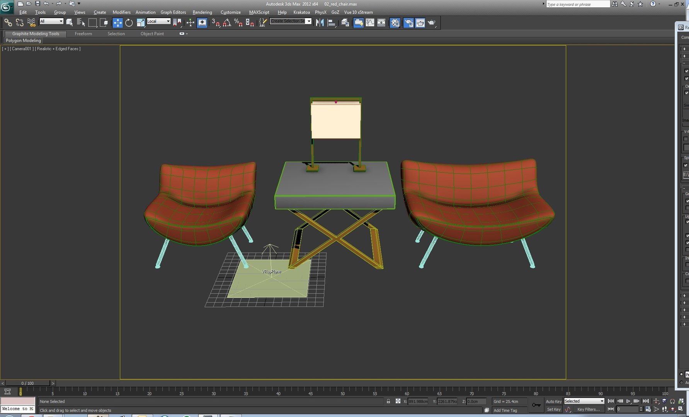Select the Bind to Space Warp tool
The image size is (689, 417).
(31, 23)
